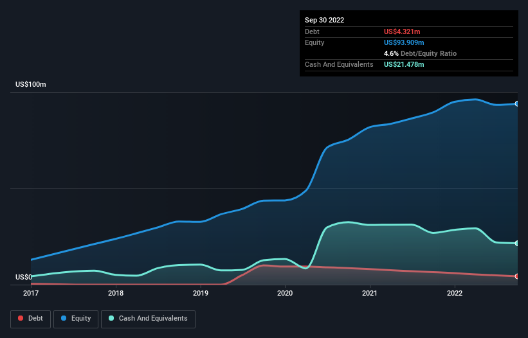Image resolution: width=528 pixels, height=338 pixels.
Task: Click the US$4.321m debt value
Action: click(x=402, y=31)
